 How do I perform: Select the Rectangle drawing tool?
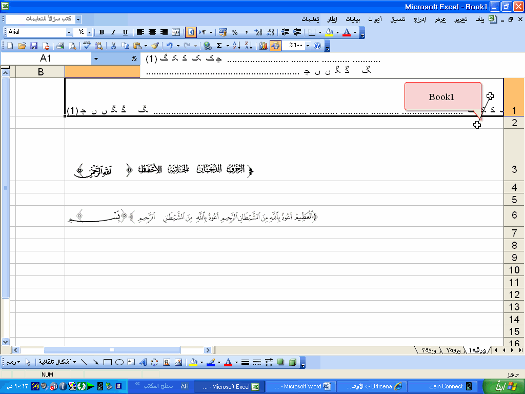108,362
